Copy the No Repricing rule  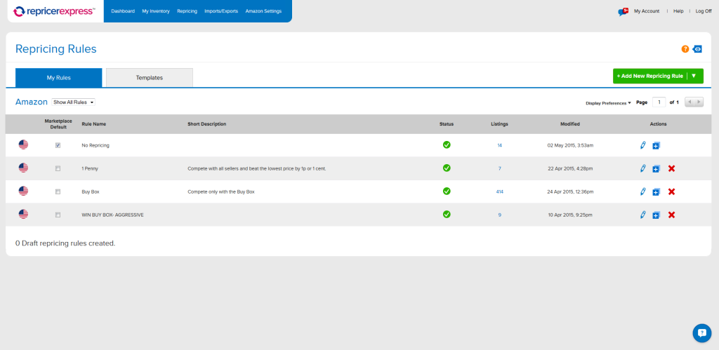coord(656,146)
